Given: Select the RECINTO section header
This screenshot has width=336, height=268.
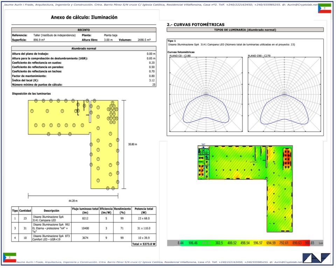Looking at the screenshot, I should [84, 30].
